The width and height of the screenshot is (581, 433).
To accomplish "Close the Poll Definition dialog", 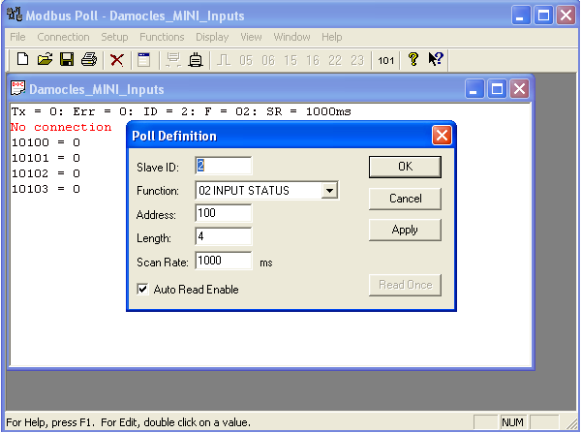I will click(442, 136).
